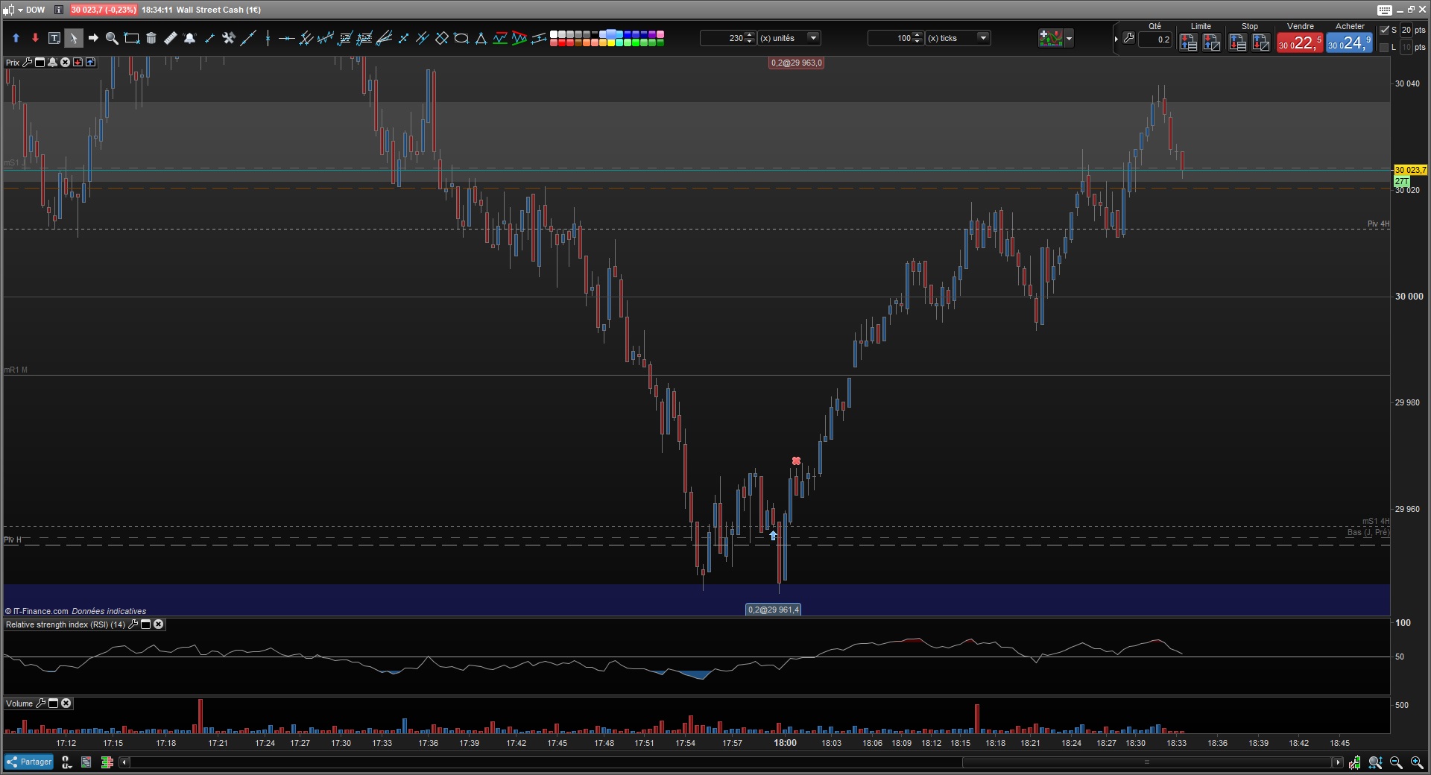Image resolution: width=1431 pixels, height=775 pixels.
Task: Maximize the Volume indicator panel
Action: point(54,703)
